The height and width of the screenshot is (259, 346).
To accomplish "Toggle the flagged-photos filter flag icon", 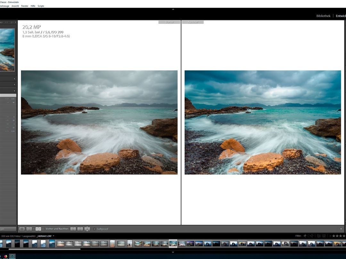I will pyautogui.click(x=305, y=236).
